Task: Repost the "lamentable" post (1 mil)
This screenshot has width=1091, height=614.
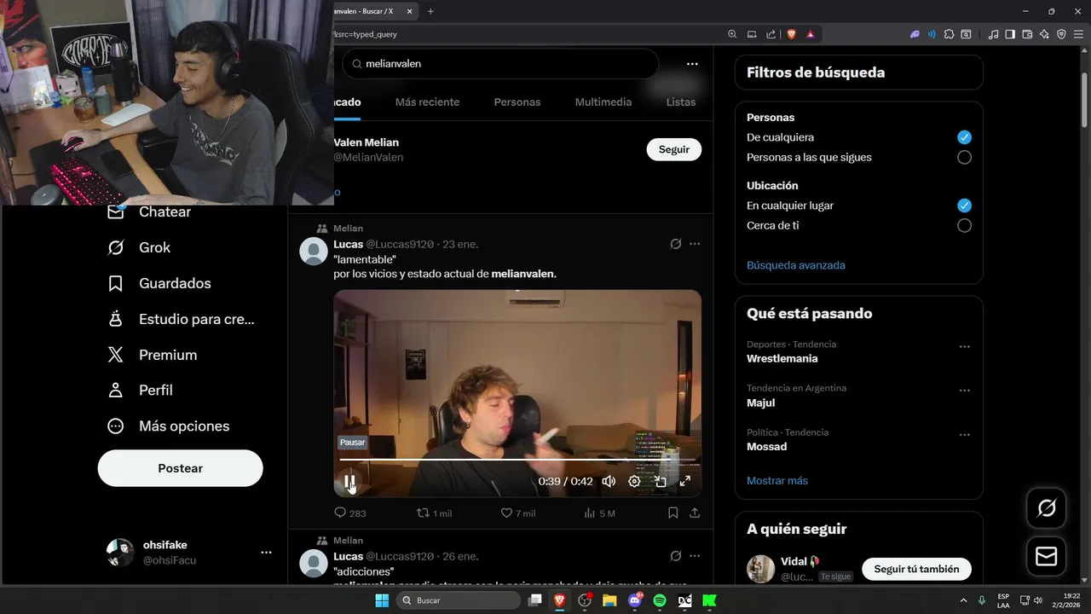Action: pos(434,513)
